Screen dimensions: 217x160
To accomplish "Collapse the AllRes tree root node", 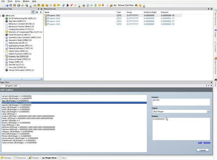I will (1, 16).
